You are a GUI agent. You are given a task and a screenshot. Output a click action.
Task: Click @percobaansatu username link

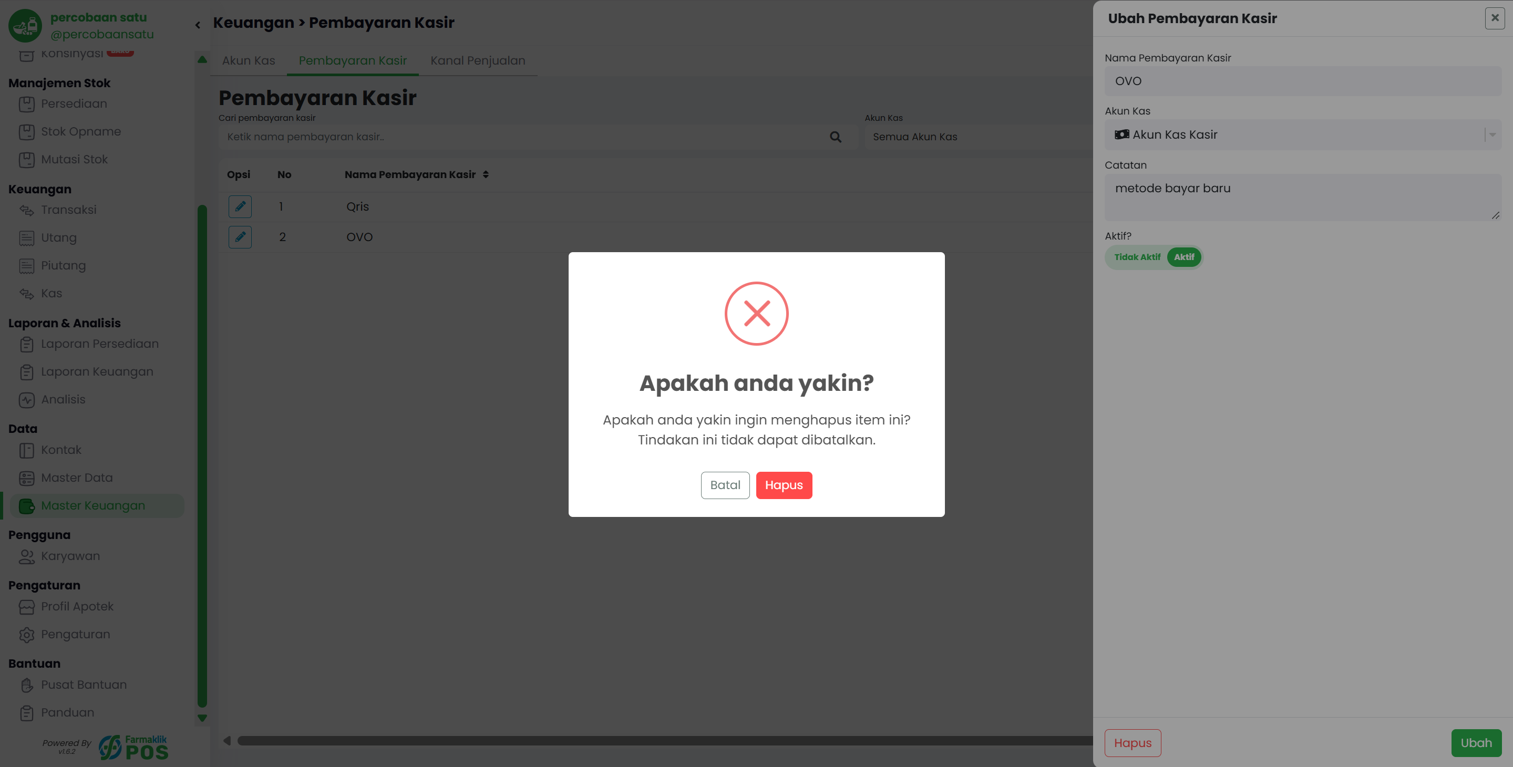(x=102, y=35)
